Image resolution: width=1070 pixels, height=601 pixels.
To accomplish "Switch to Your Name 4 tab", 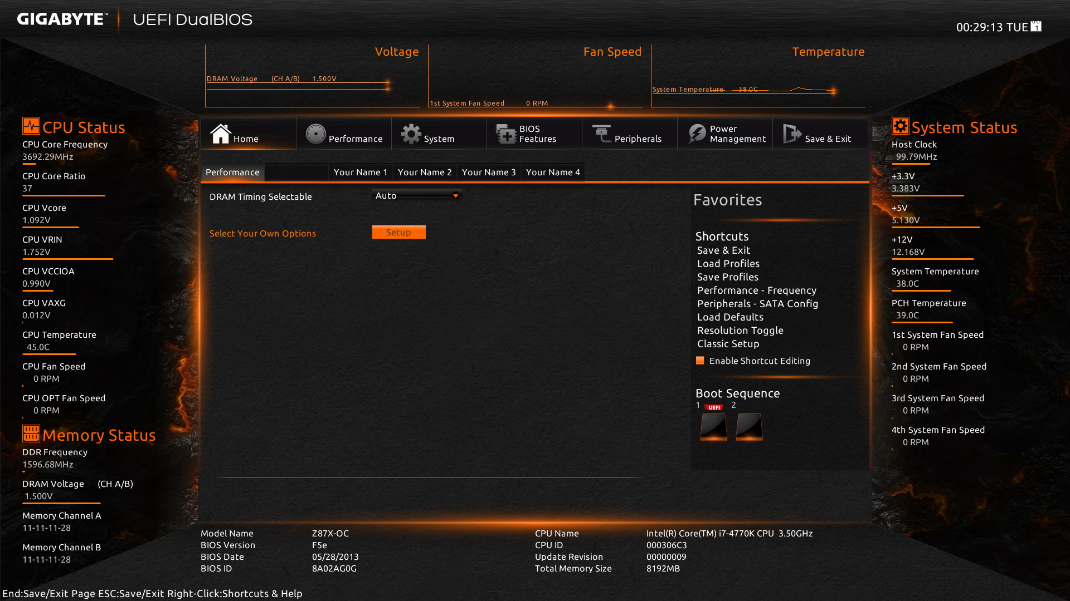I will [x=553, y=172].
